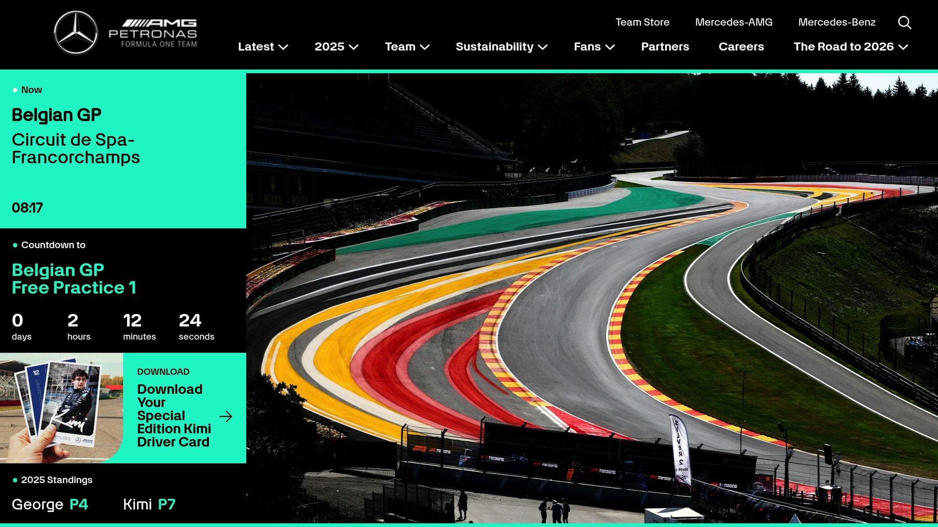Open the Latest menu item
Screen dimensions: 938x527
(256, 47)
